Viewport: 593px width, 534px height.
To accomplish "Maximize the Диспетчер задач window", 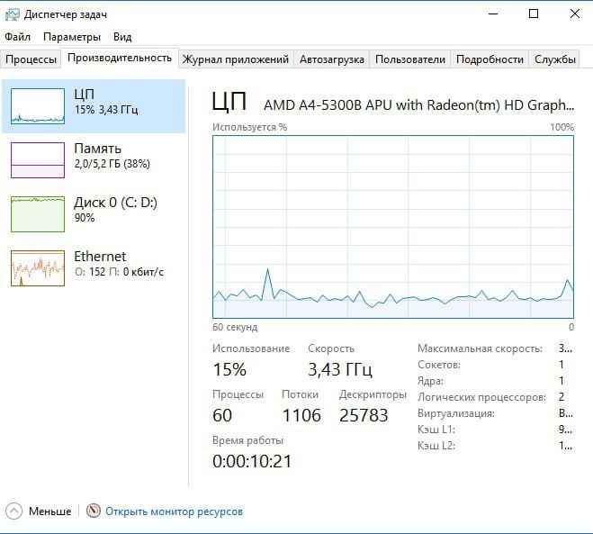I will [534, 14].
